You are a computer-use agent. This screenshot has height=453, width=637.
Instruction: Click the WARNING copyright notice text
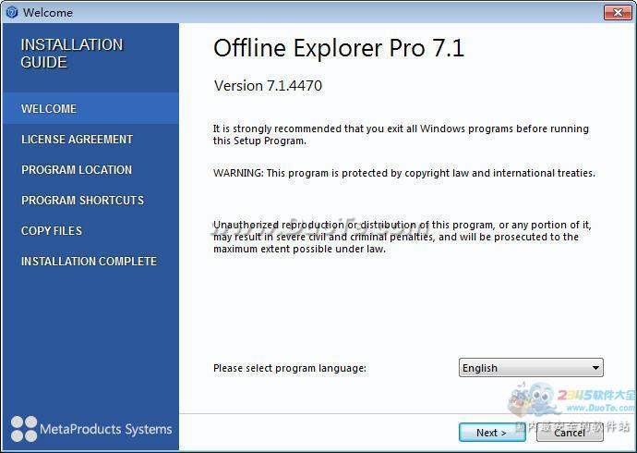pyautogui.click(x=404, y=173)
